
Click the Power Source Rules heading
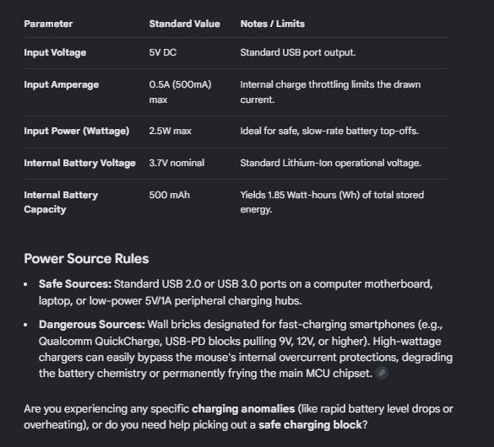point(86,259)
